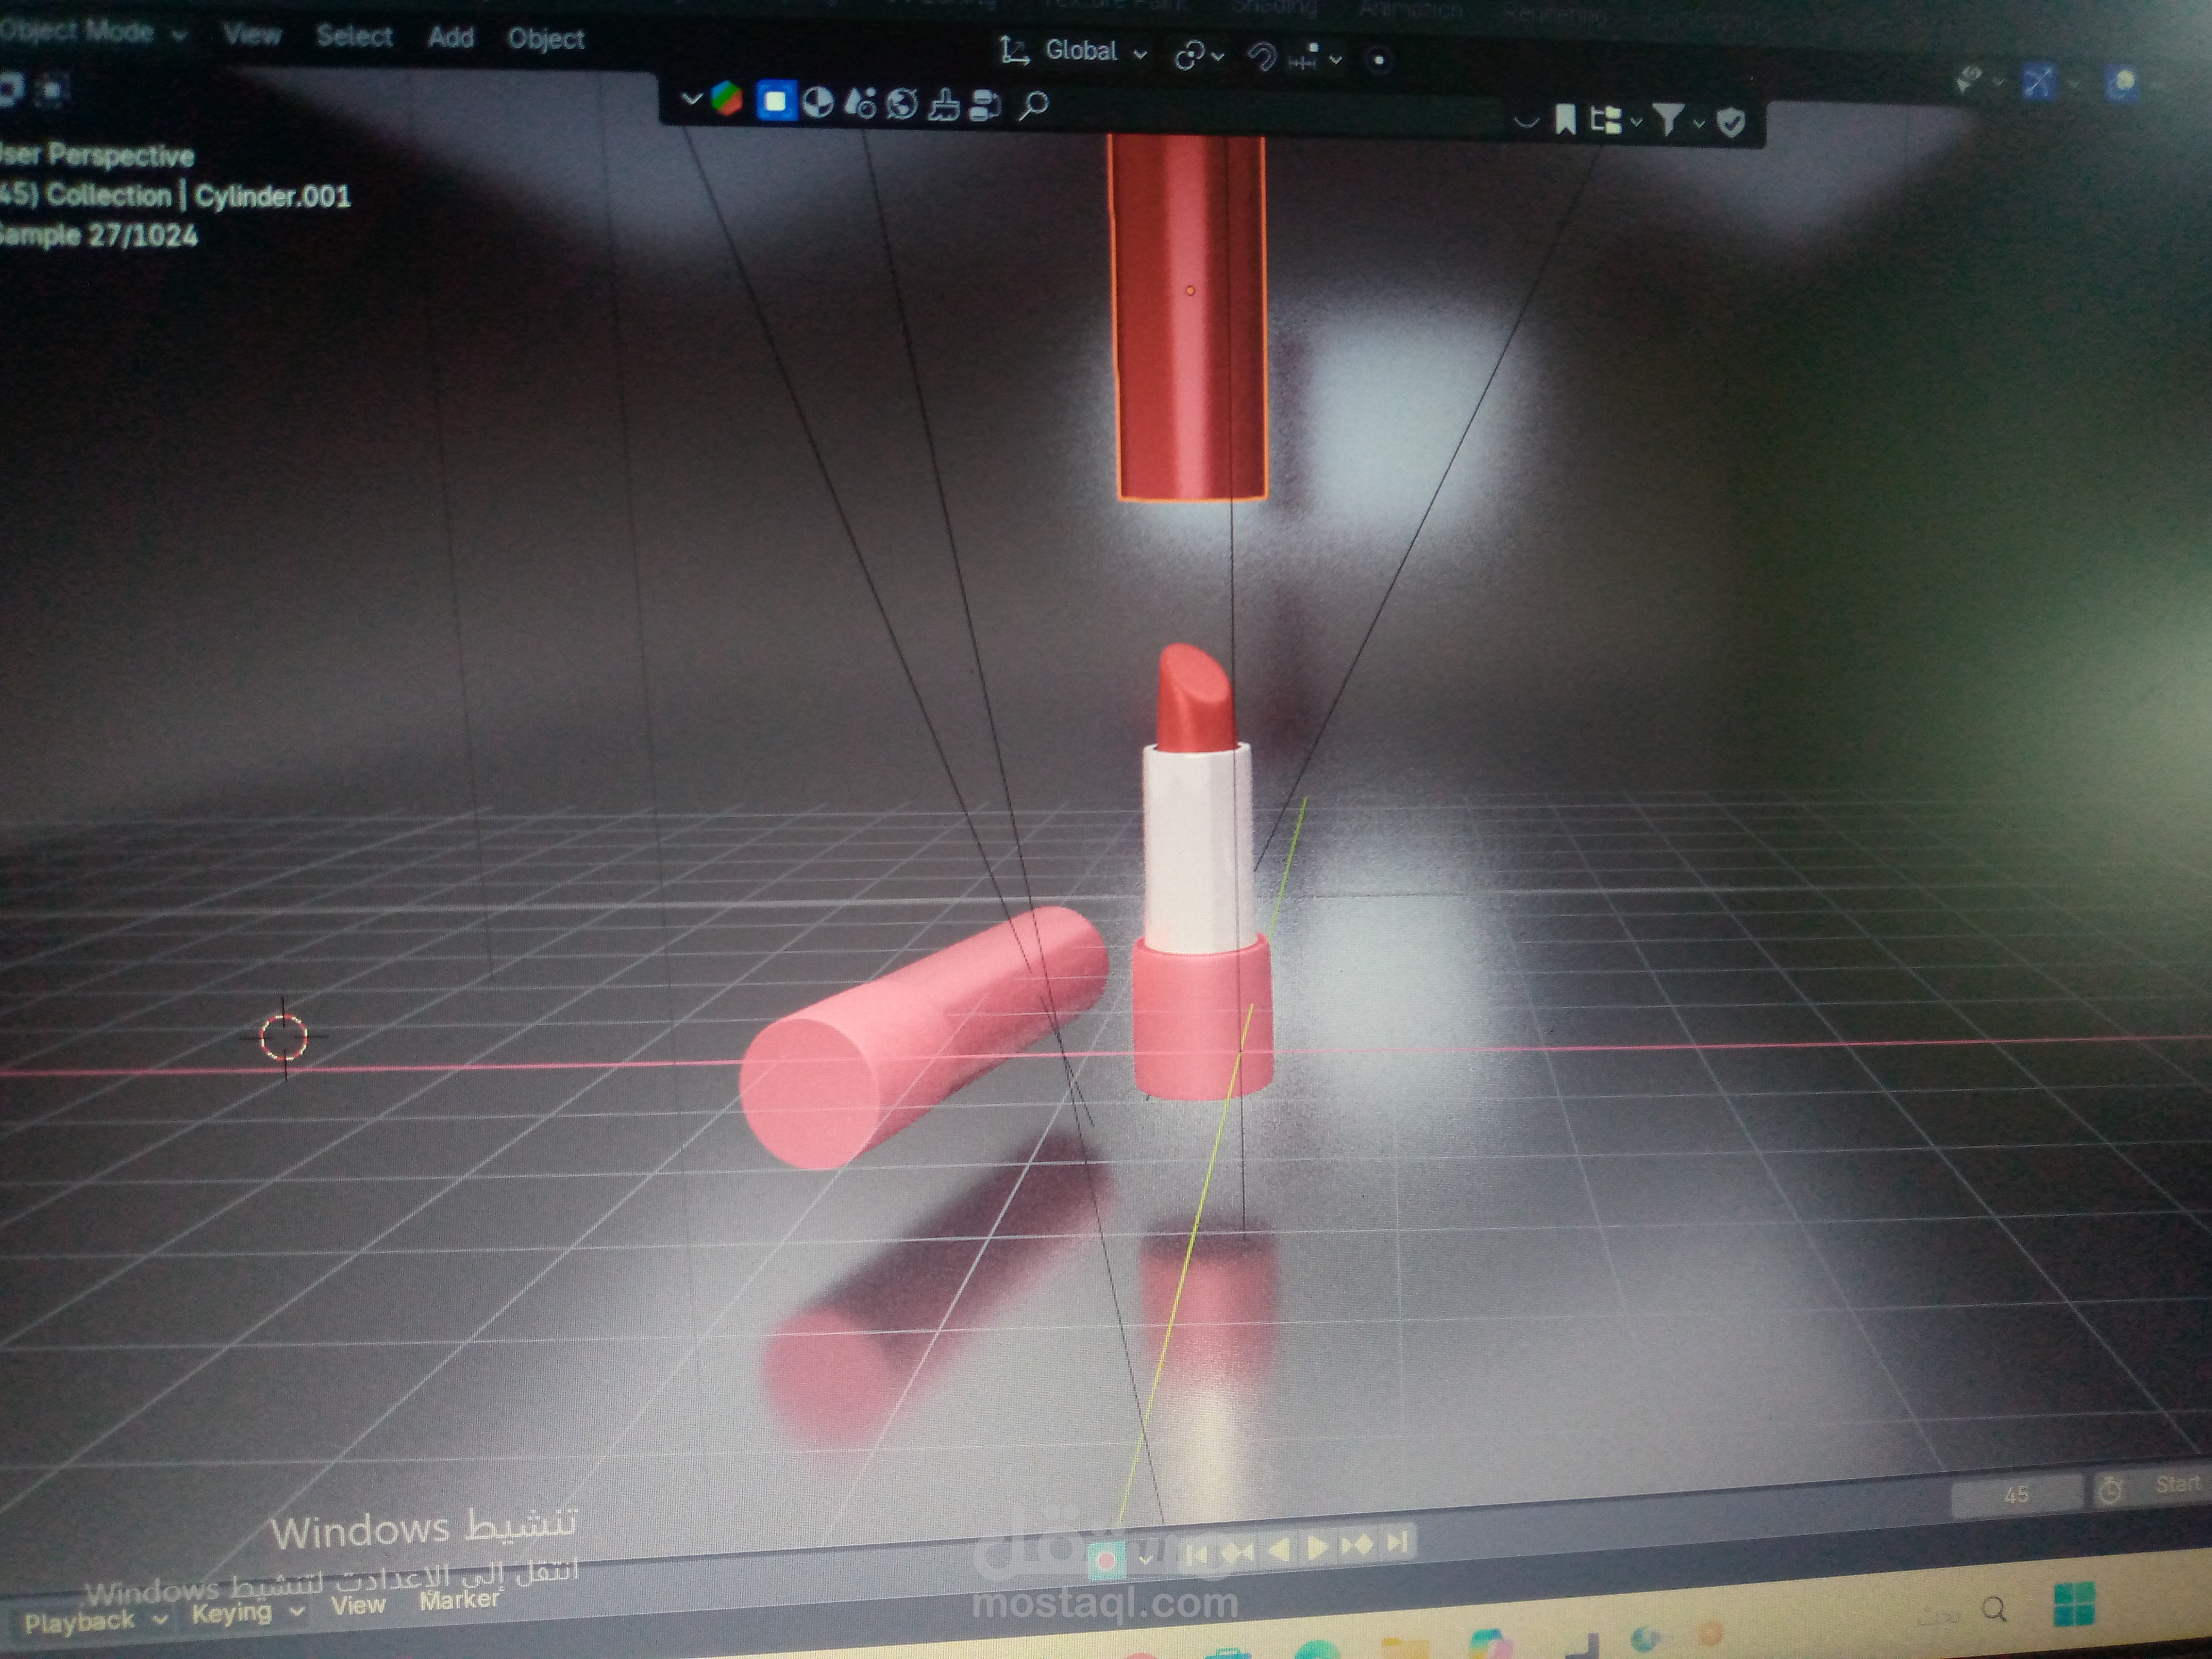Image resolution: width=2212 pixels, height=1659 pixels.
Task: Click the half-shaded sphere icon
Action: [x=818, y=102]
